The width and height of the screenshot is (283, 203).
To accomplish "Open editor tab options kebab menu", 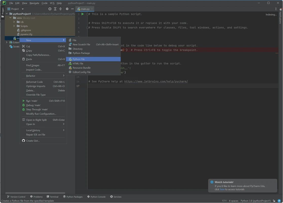I will point(276,9).
